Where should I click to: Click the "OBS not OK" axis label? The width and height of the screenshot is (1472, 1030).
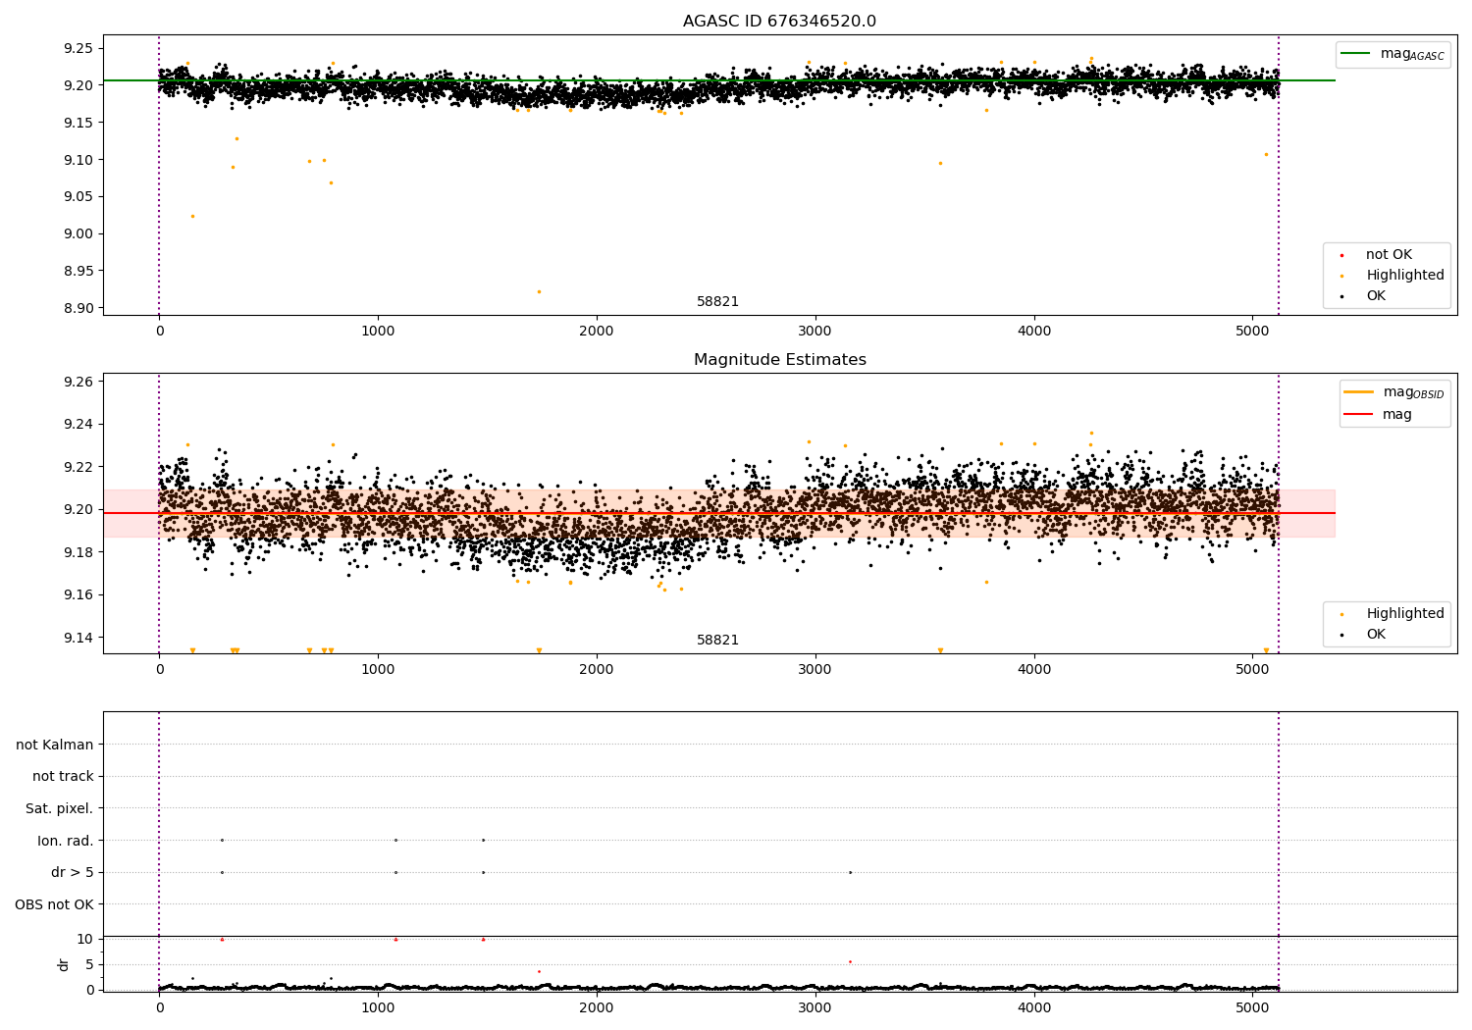[x=55, y=904]
